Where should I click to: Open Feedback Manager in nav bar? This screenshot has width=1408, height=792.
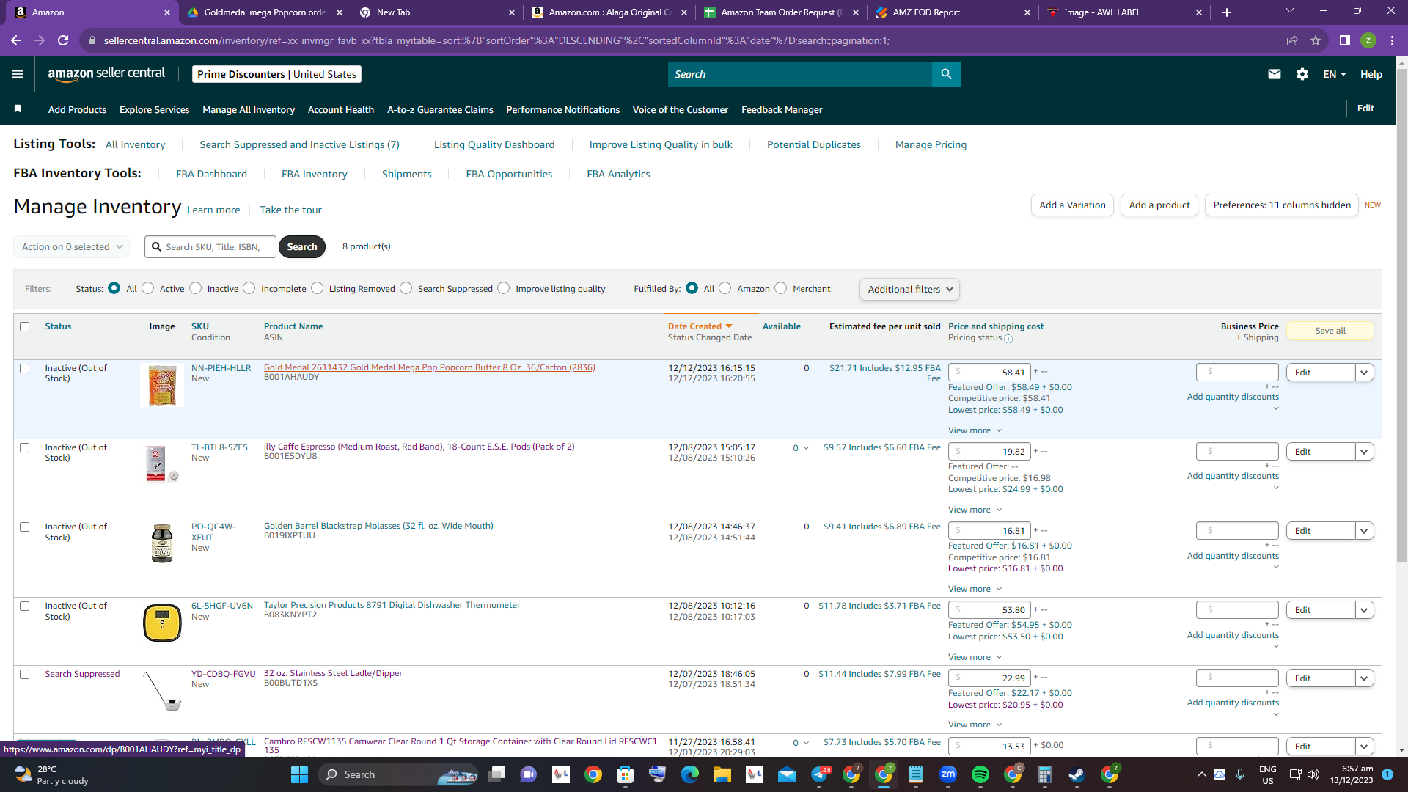pos(782,109)
